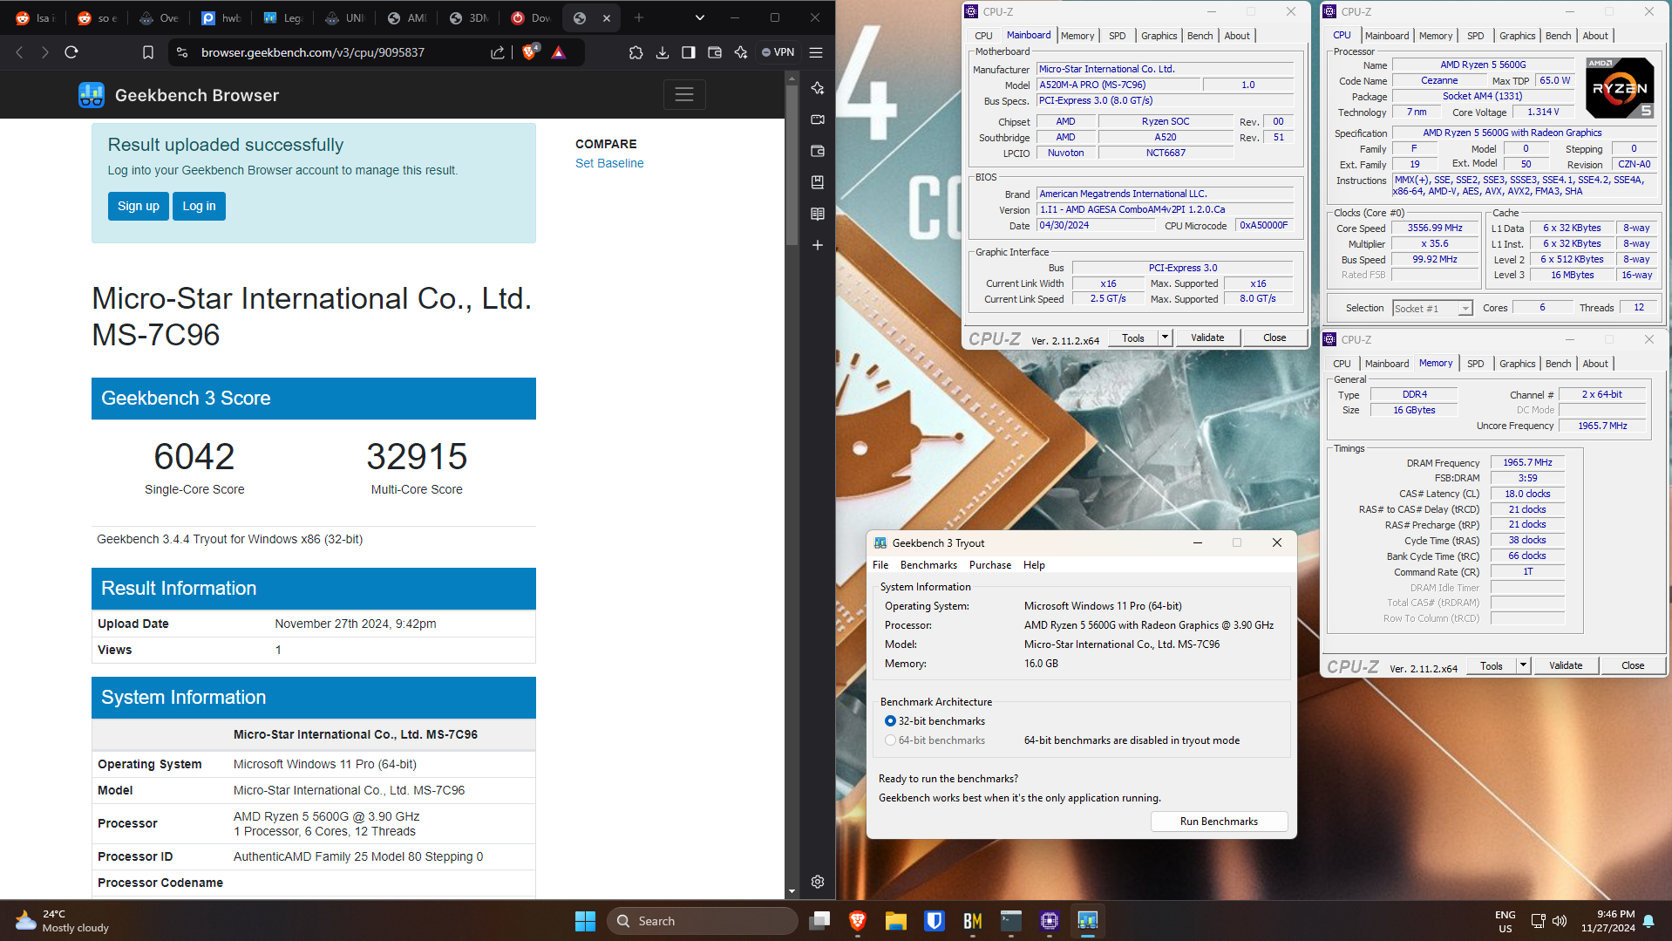Open Socket #1 selection combo box
Screen dimensions: 1672x941
point(1432,308)
